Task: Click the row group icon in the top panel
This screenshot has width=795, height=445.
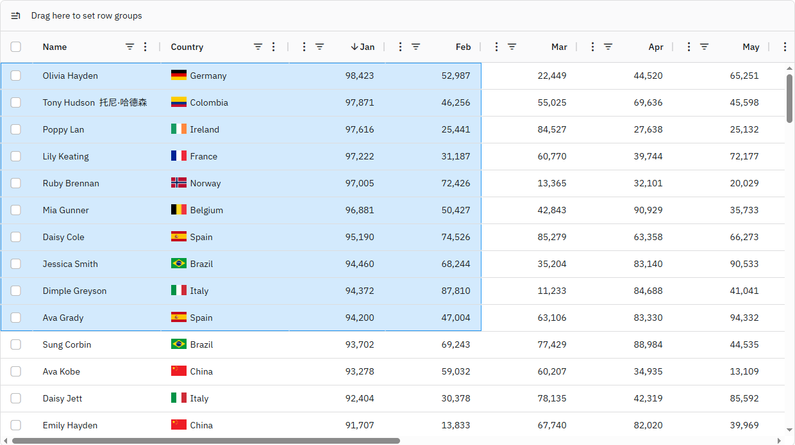Action: pyautogui.click(x=16, y=15)
